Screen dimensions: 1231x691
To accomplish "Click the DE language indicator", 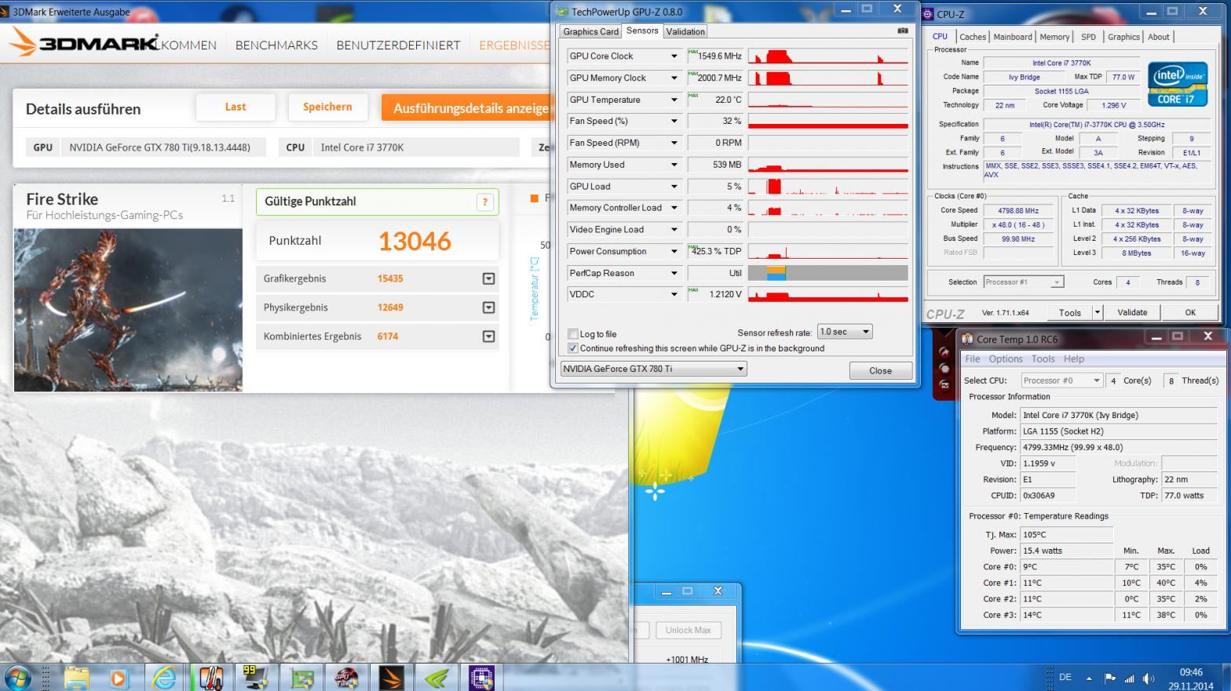I will pyautogui.click(x=1065, y=677).
